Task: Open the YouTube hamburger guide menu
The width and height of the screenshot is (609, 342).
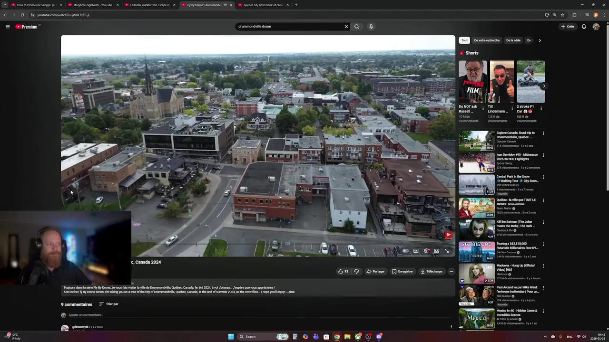Action: click(x=8, y=27)
